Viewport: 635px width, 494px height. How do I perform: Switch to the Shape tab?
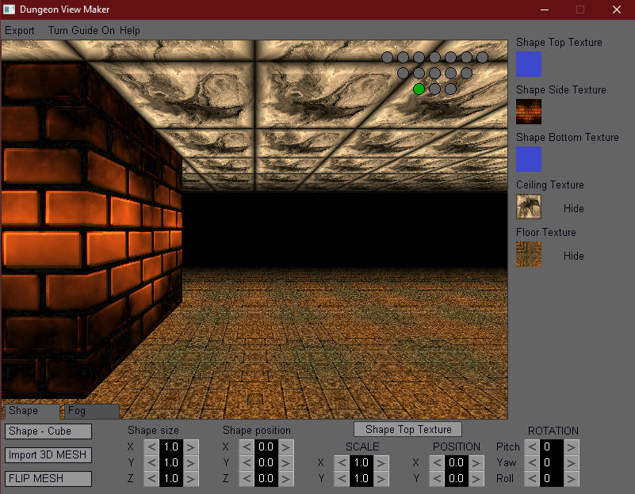click(32, 411)
